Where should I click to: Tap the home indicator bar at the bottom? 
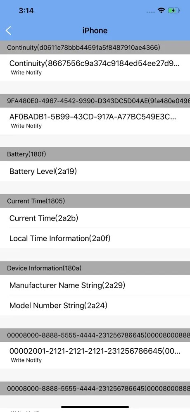95,407
